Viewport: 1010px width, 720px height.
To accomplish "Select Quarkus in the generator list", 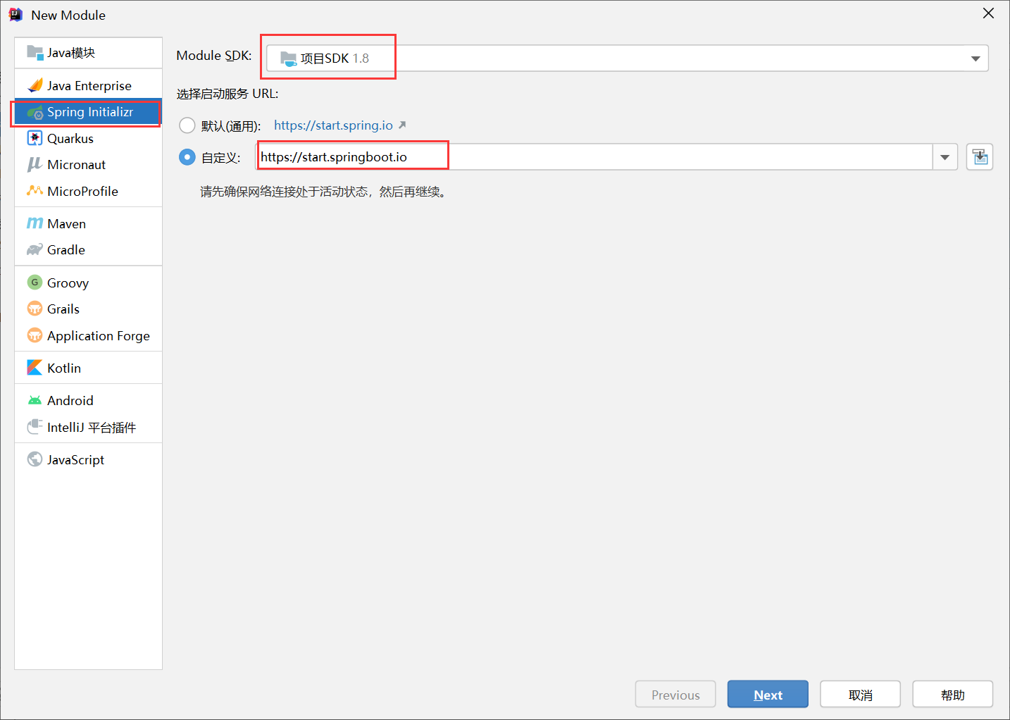I will click(88, 138).
